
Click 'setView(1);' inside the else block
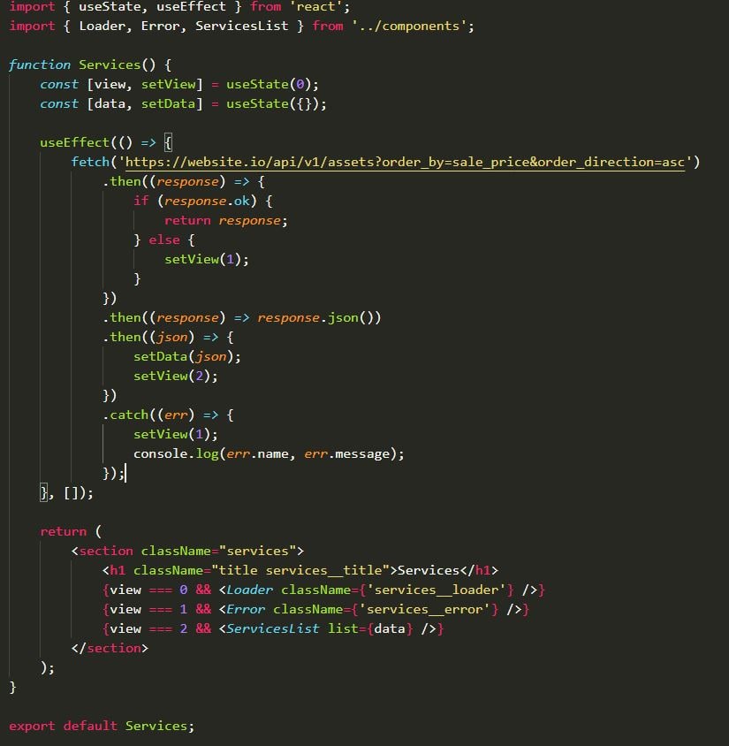coord(207,259)
